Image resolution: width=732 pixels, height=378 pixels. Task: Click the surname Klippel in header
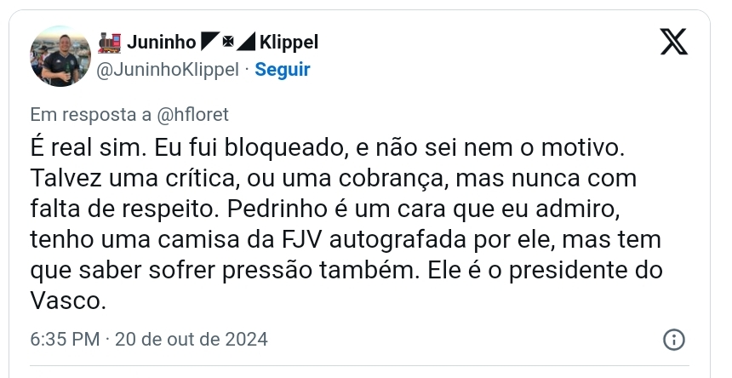(x=289, y=42)
